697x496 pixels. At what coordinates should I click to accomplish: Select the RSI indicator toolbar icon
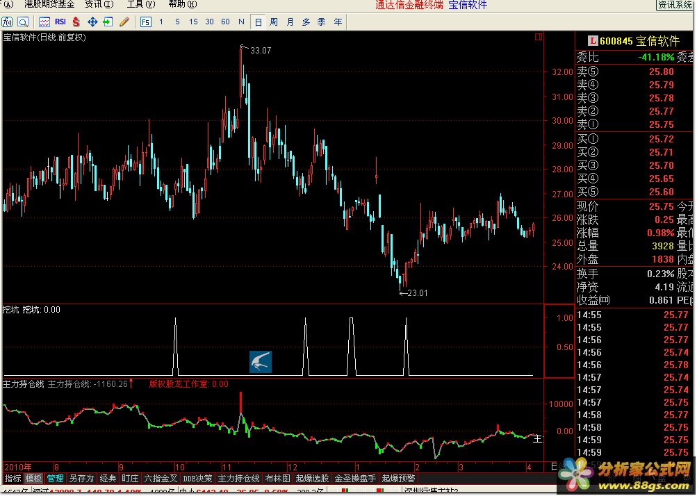(x=60, y=22)
